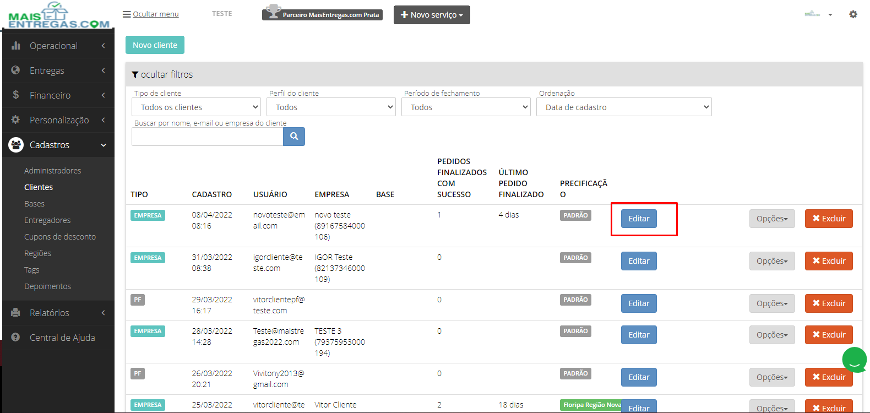Open Tags in the sidebar
Viewport: 870px width, 413px height.
coord(31,270)
